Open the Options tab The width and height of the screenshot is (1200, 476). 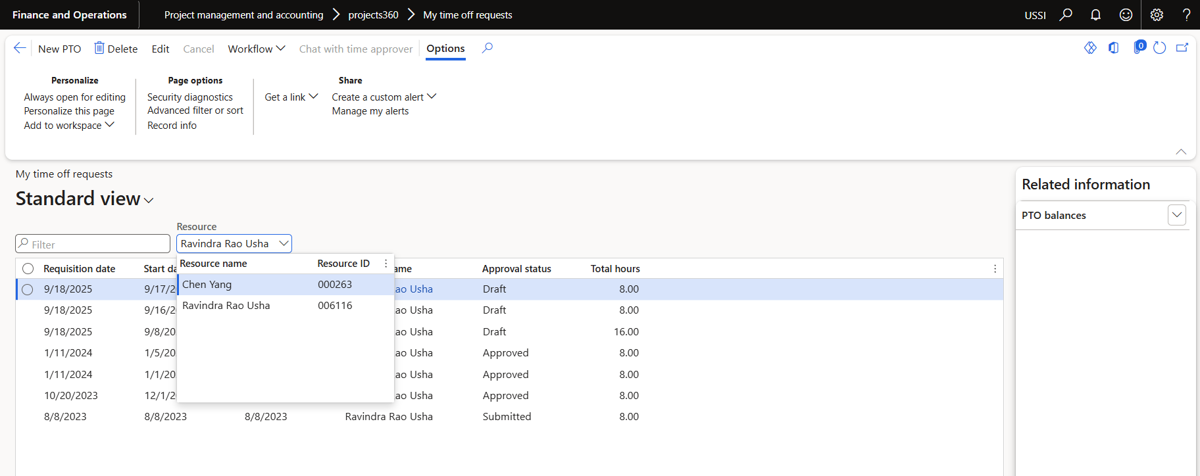point(445,49)
